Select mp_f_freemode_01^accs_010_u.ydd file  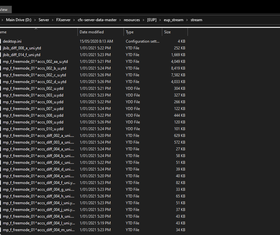click(33, 129)
